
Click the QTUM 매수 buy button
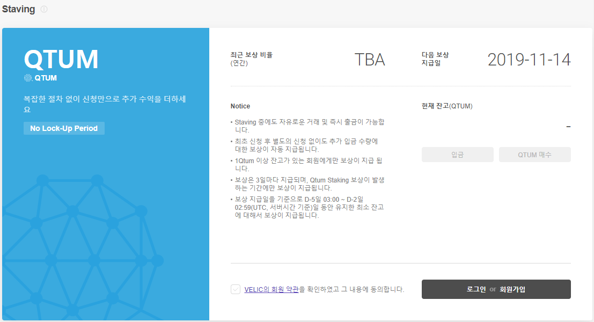point(534,155)
